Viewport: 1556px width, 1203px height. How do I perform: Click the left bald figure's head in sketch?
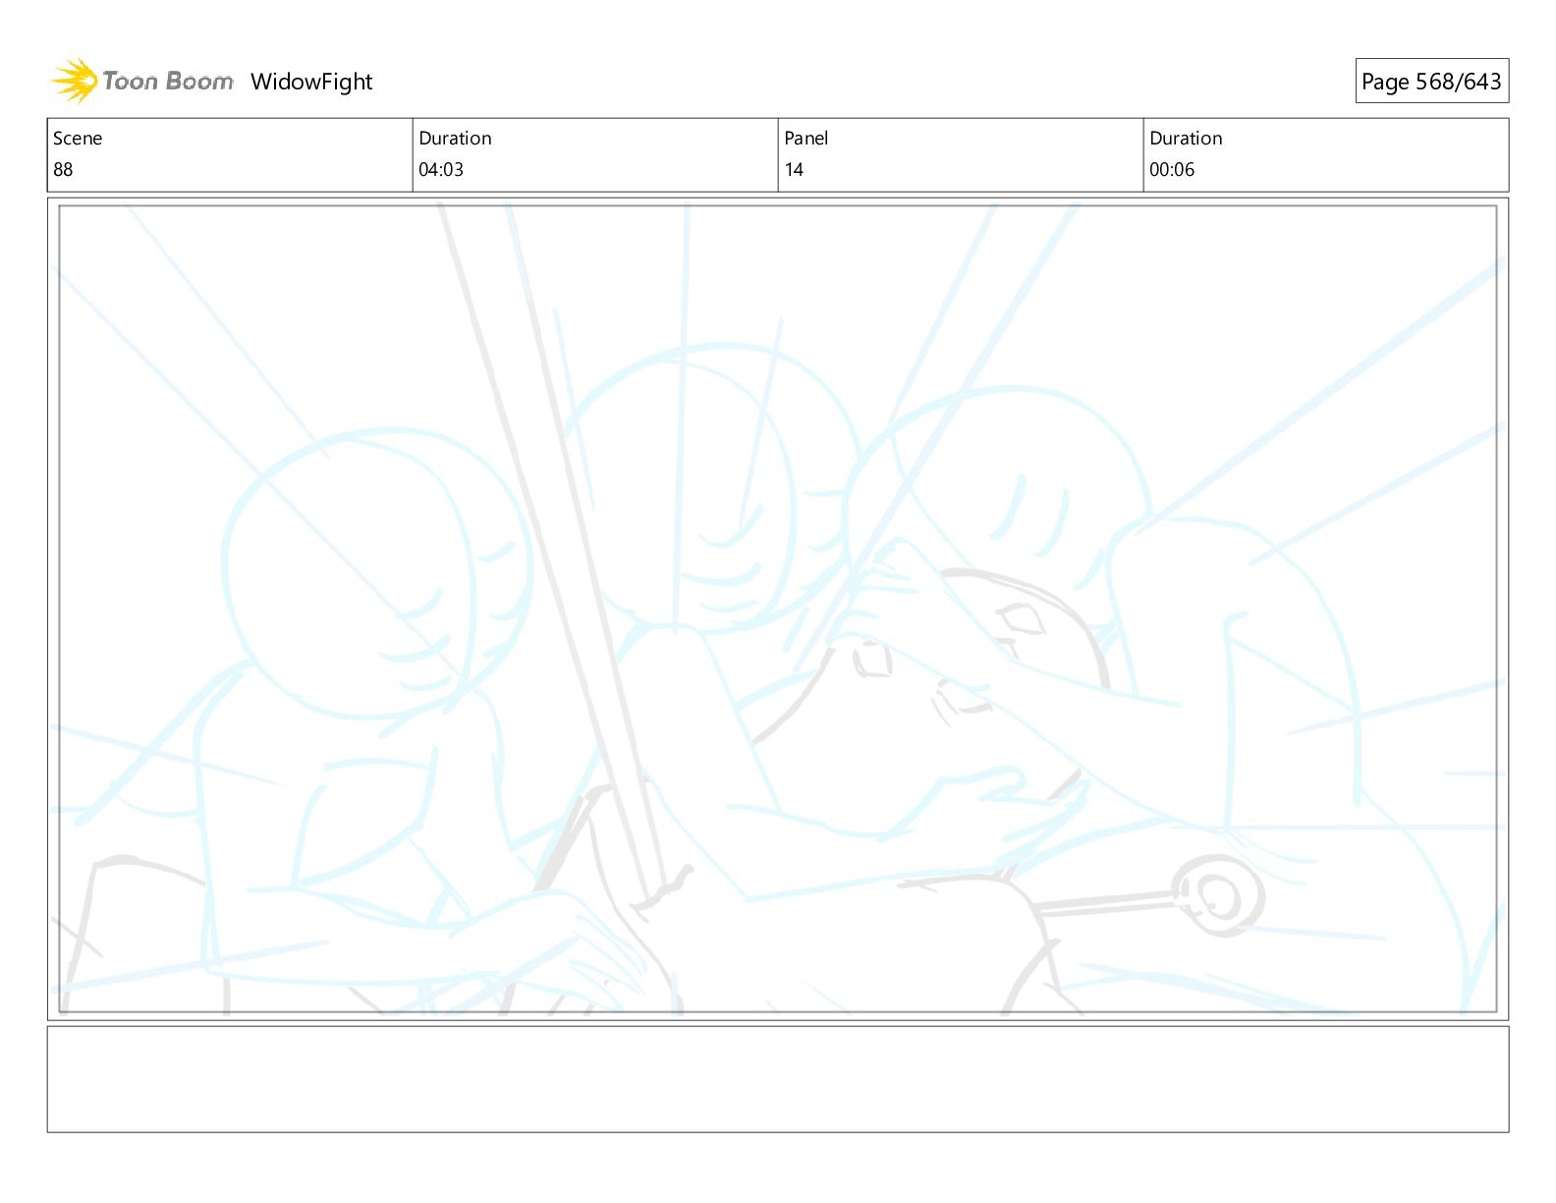(378, 575)
